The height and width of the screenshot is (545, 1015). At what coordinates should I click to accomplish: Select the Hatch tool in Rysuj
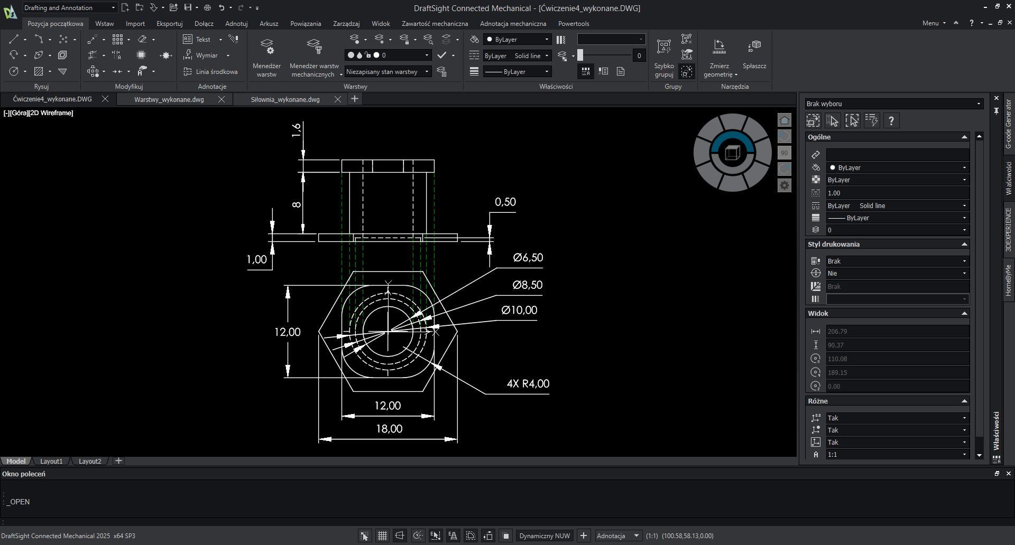coord(39,71)
